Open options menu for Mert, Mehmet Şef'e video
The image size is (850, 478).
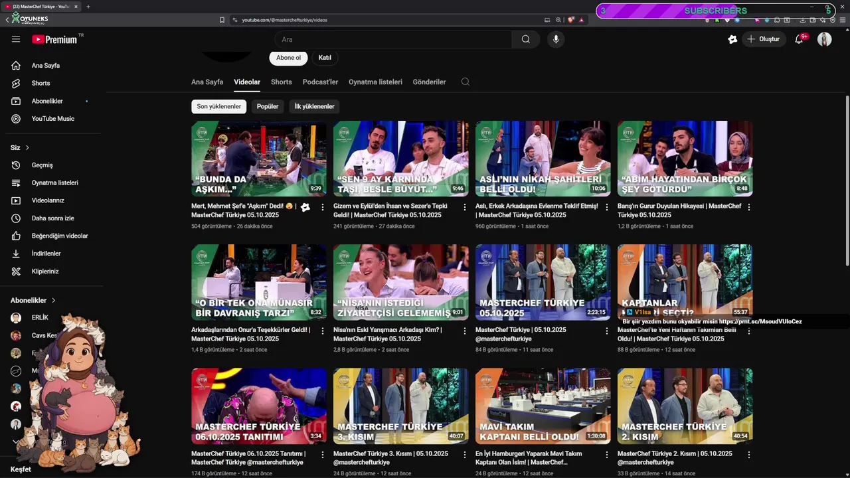point(323,207)
